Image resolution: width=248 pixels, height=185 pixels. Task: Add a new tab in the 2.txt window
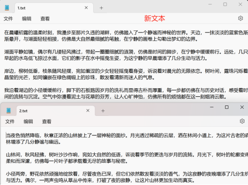pos(103,111)
